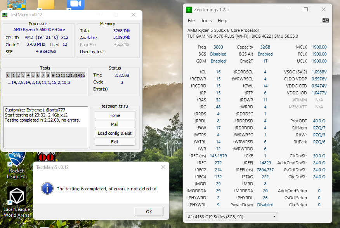Click the tSTAG value 222

click(x=265, y=177)
